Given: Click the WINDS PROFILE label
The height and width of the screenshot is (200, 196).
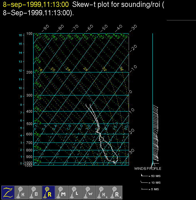Looking at the screenshot, I should coord(148,169).
